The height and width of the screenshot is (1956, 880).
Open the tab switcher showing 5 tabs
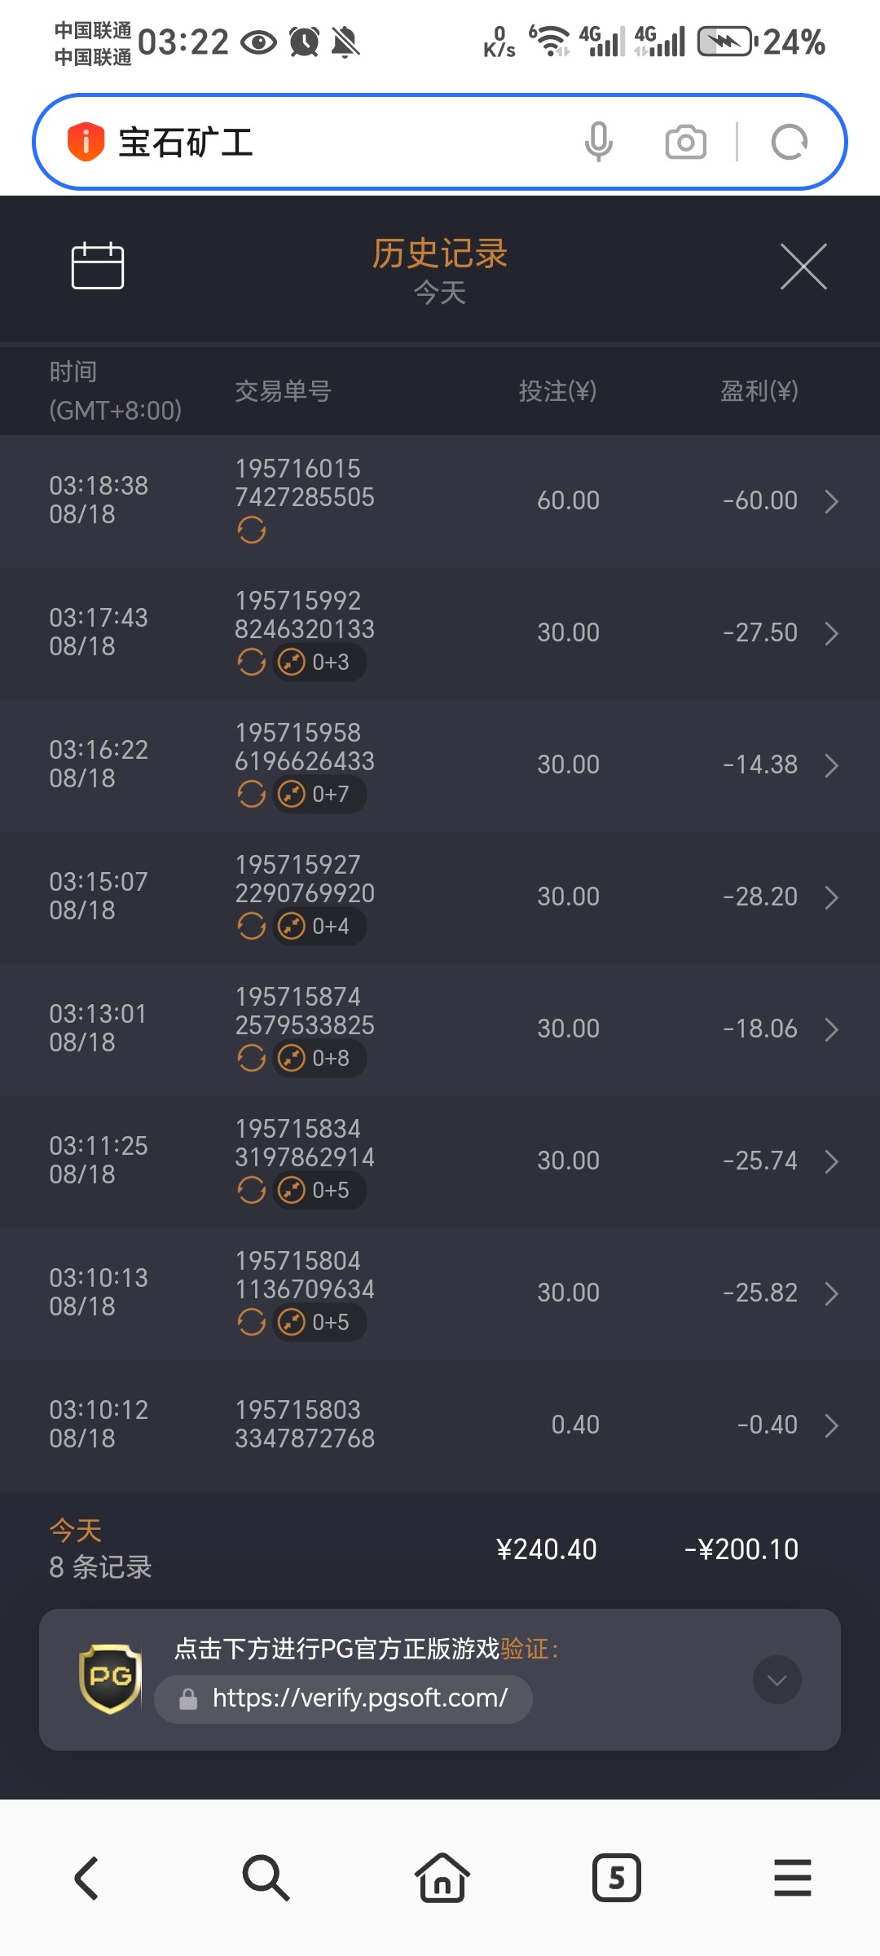coord(617,1879)
